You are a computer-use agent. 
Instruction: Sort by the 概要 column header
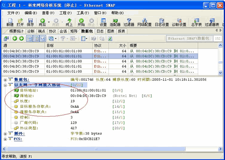(163, 46)
